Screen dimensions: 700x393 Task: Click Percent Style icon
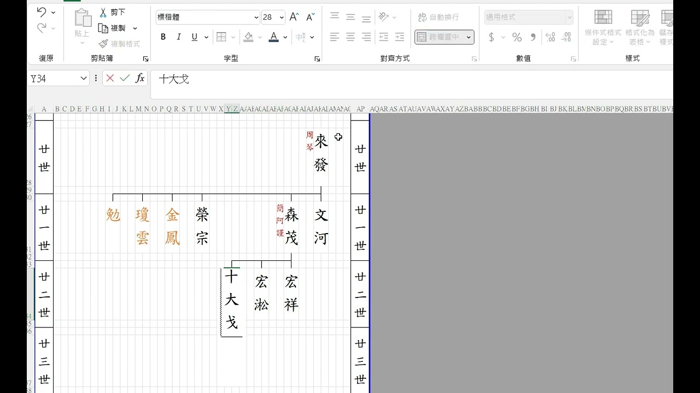(x=517, y=37)
